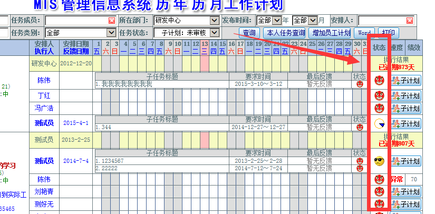Click the 已逾期807天 overdue text
Screen dimensions: 435x214
coord(397,143)
